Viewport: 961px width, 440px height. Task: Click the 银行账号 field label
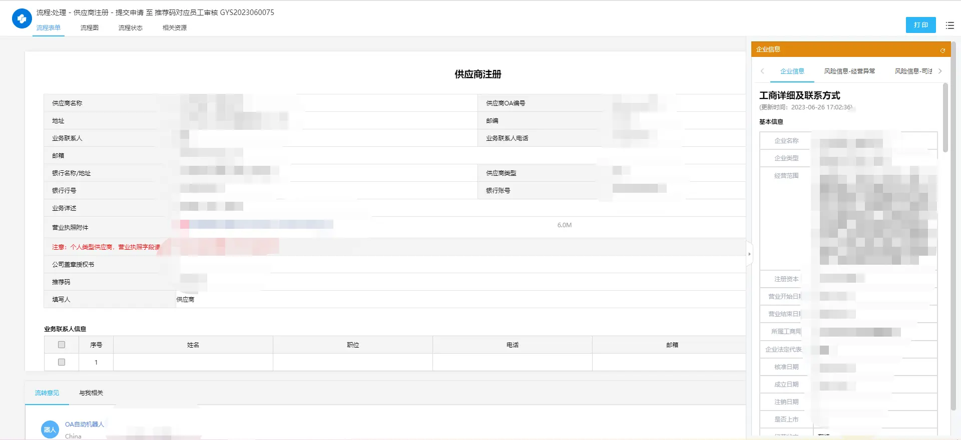pos(498,191)
